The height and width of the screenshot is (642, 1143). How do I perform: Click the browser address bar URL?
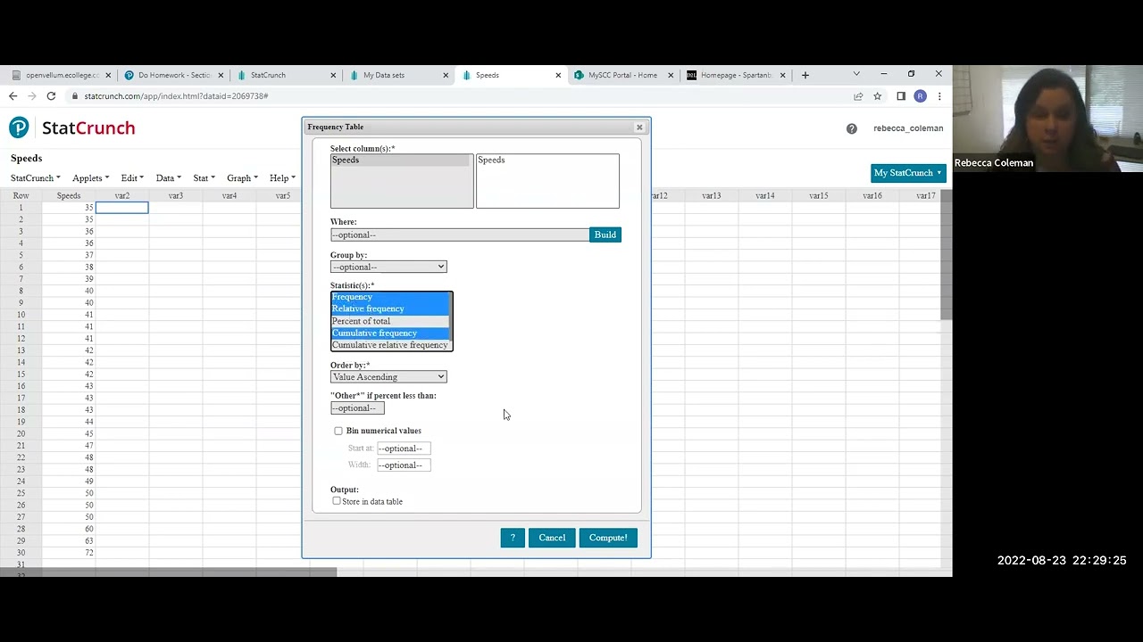tap(176, 96)
